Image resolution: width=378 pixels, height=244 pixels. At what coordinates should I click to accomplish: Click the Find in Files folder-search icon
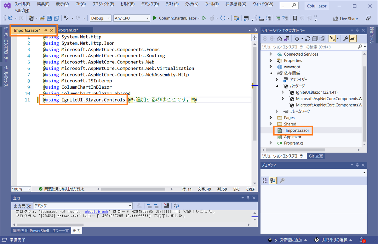[236, 18]
